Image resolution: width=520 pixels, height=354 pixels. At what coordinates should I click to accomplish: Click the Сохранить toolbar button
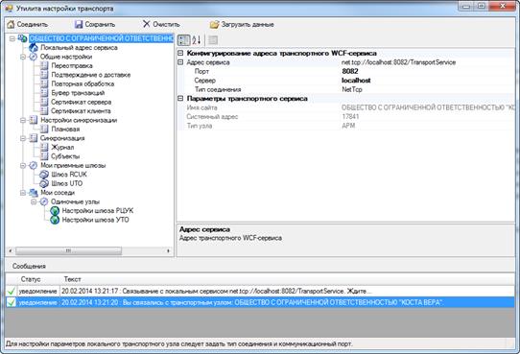click(x=95, y=24)
